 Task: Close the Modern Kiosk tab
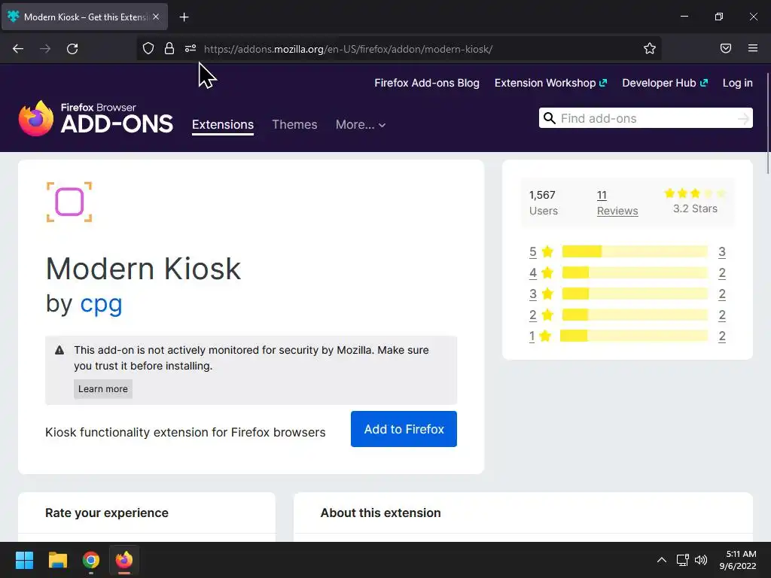[x=156, y=17]
